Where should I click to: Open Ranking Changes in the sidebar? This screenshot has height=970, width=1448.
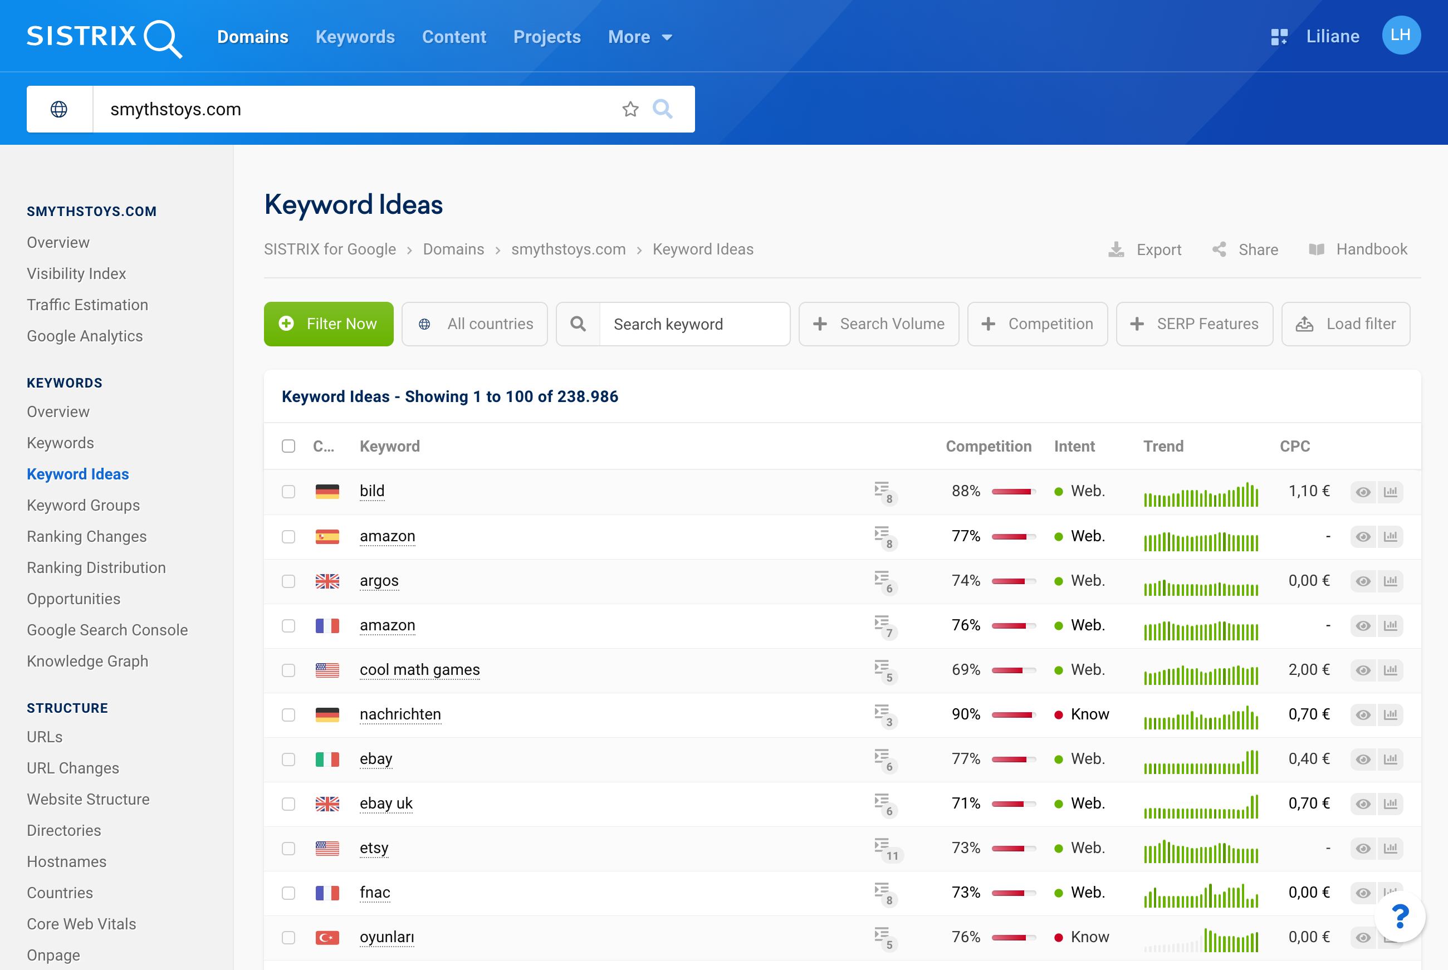tap(86, 536)
